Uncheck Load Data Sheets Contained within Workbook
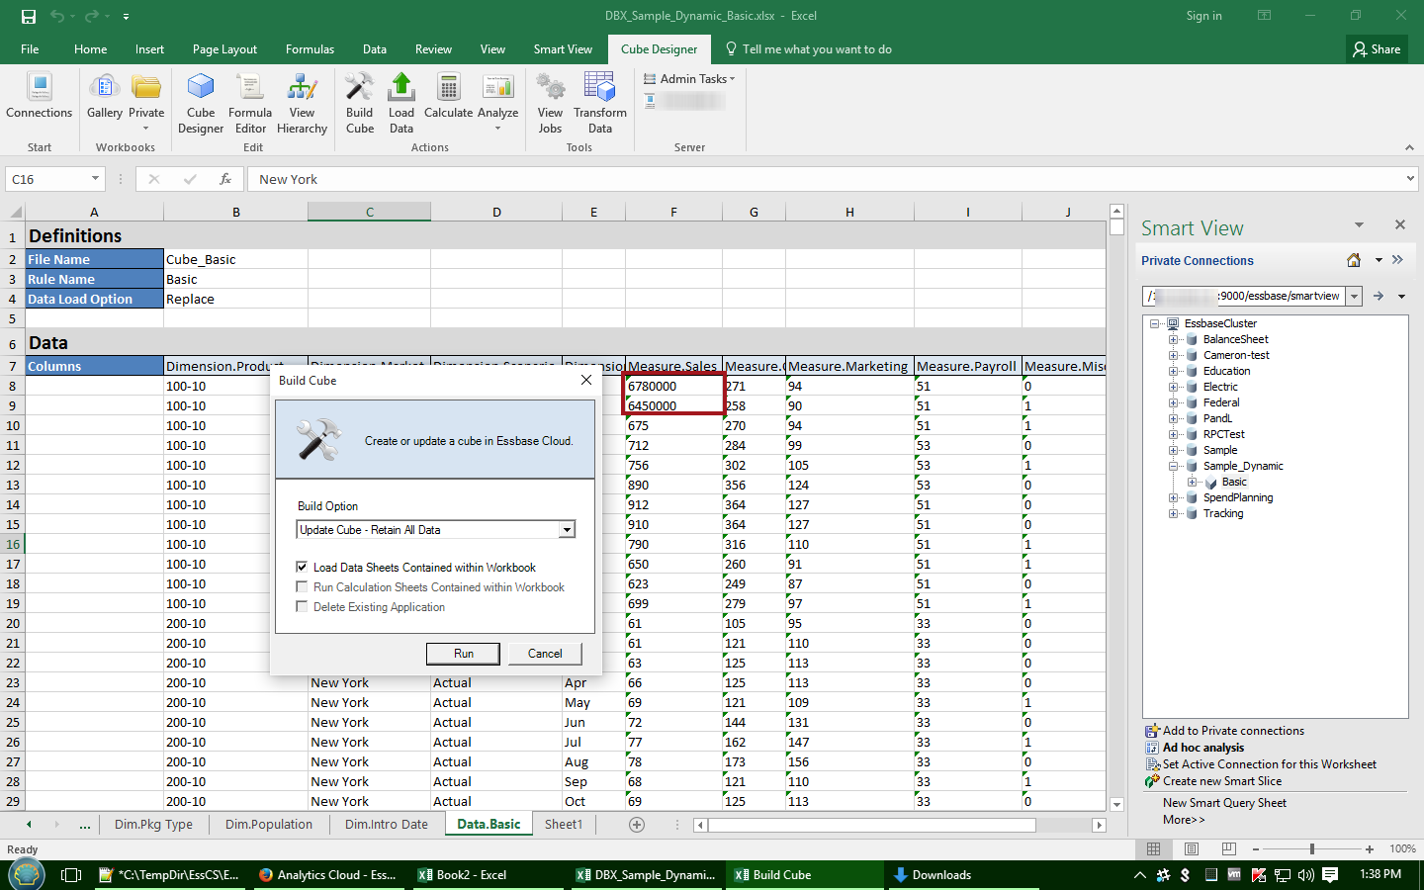1424x890 pixels. pyautogui.click(x=302, y=568)
